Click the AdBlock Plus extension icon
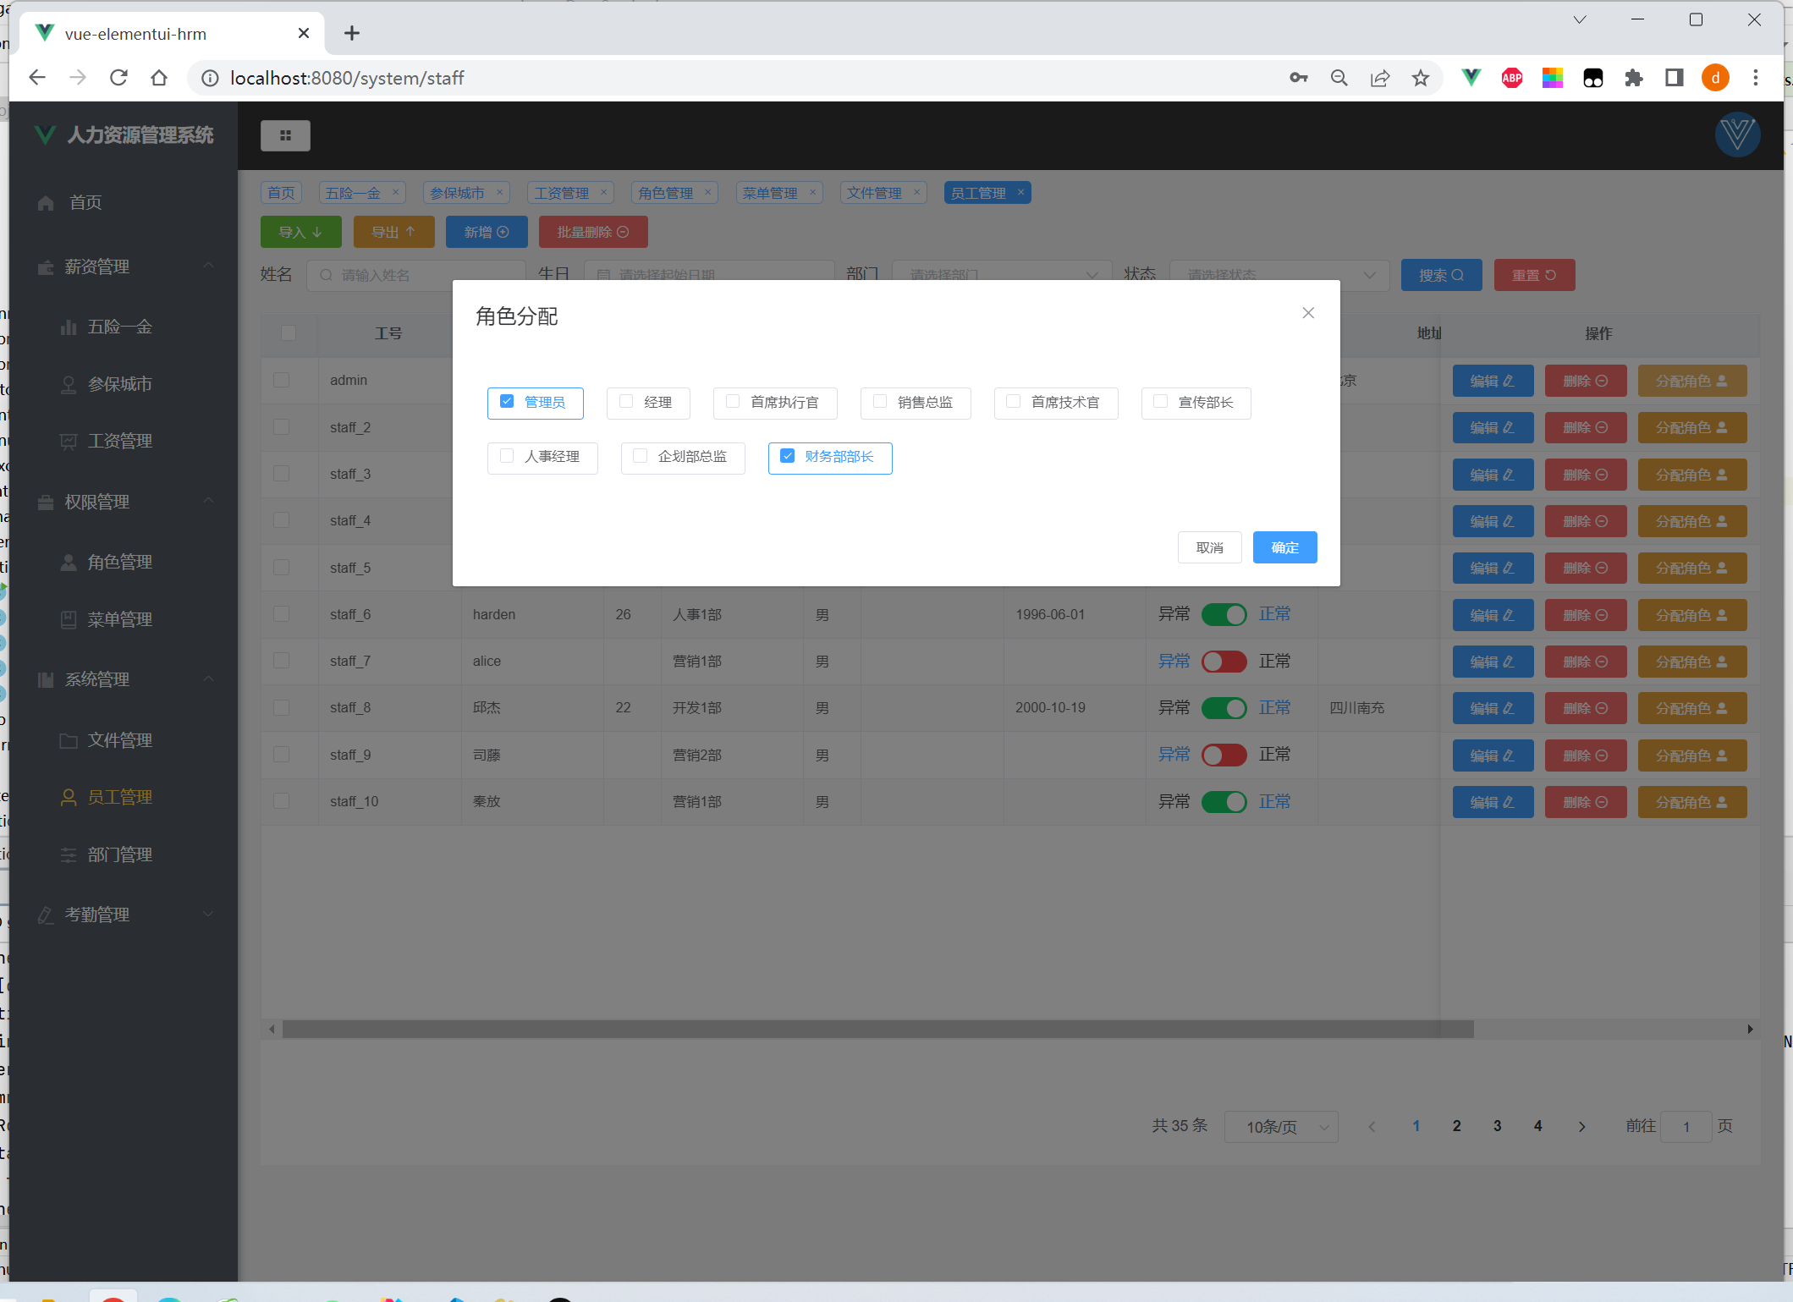Screen dimensions: 1793x1302 (1511, 78)
